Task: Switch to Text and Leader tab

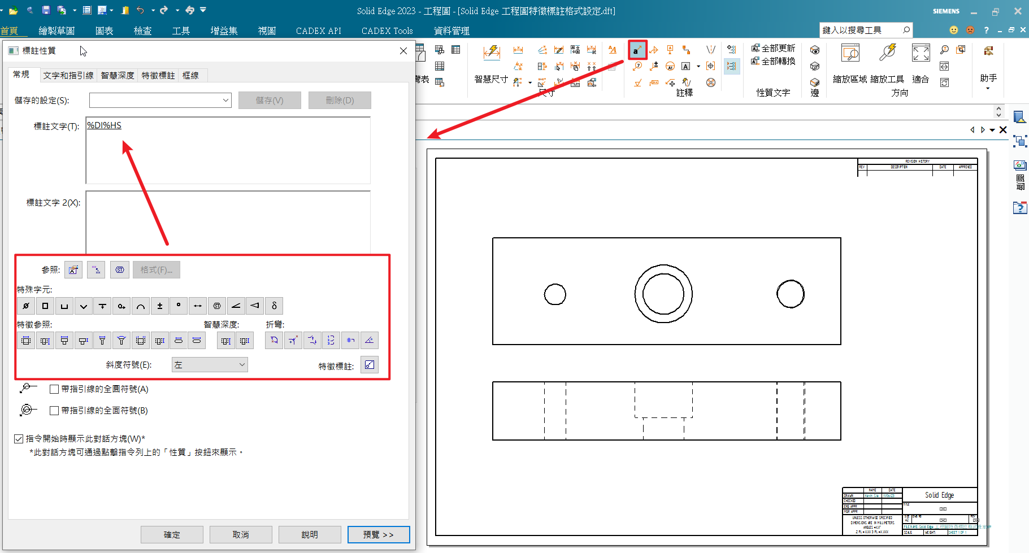Action: coord(68,75)
